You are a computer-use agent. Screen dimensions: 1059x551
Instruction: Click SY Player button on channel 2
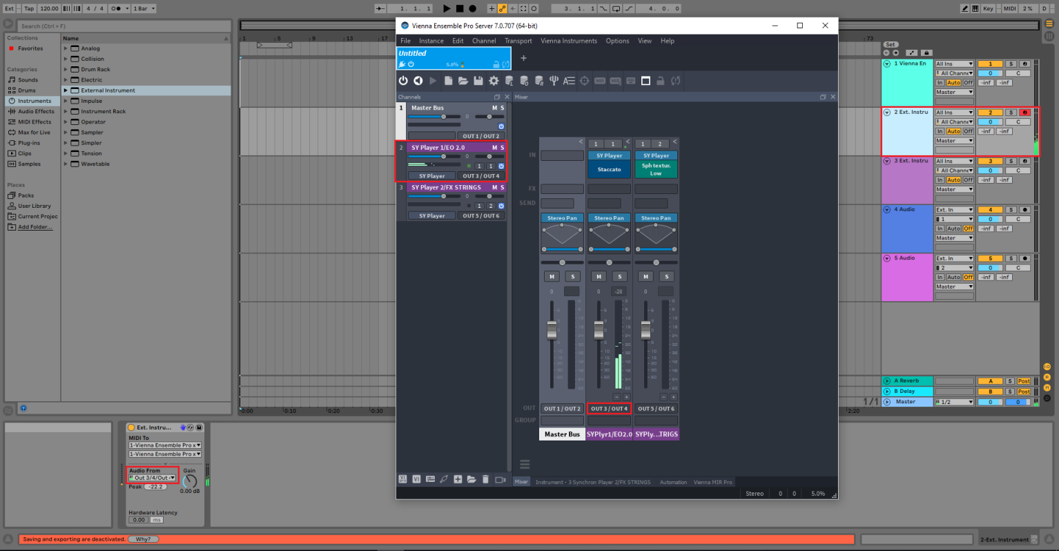pos(431,176)
